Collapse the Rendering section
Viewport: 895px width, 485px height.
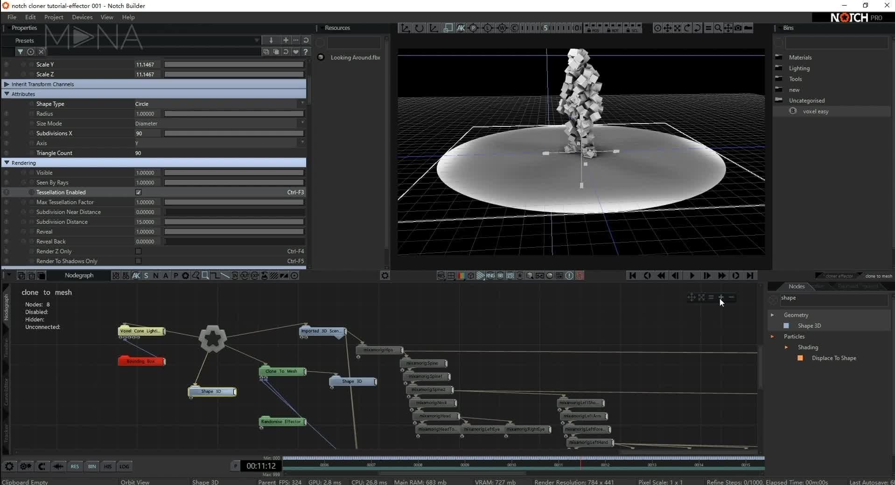pos(7,163)
